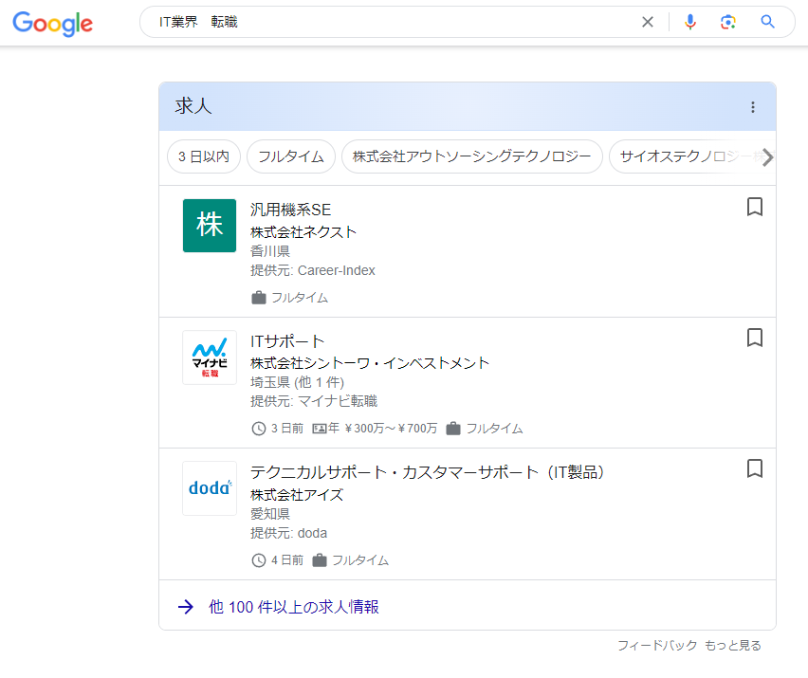
Task: Expand 埼玉県 (他 1 件) location details
Action: (298, 382)
